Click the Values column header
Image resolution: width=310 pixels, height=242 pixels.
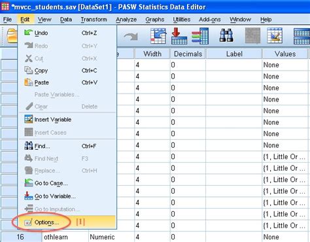tap(285, 54)
